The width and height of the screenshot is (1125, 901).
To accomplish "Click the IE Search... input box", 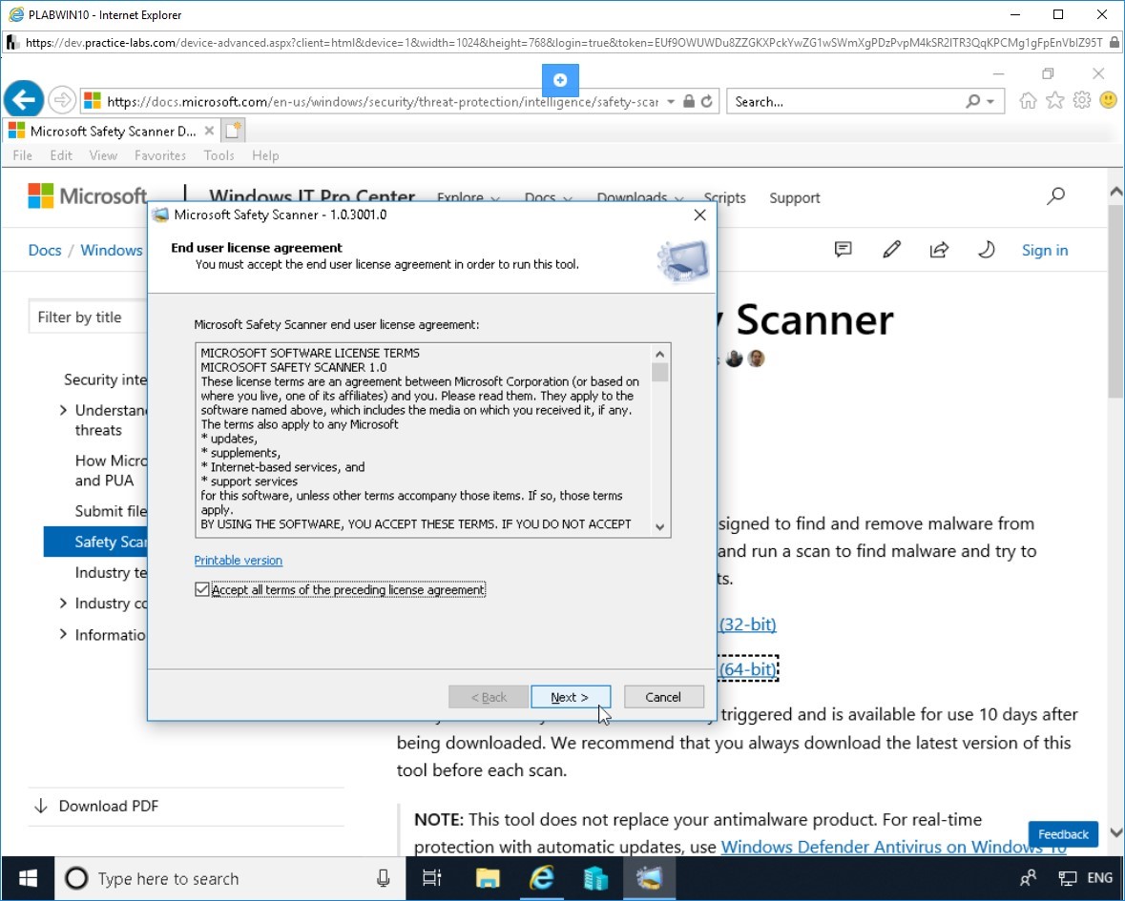I will [x=846, y=102].
